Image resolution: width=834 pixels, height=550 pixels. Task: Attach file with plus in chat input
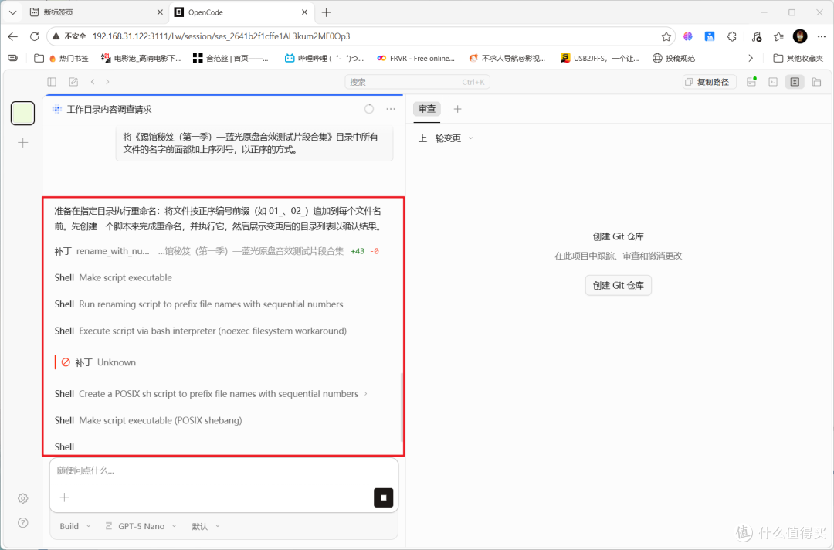click(64, 497)
